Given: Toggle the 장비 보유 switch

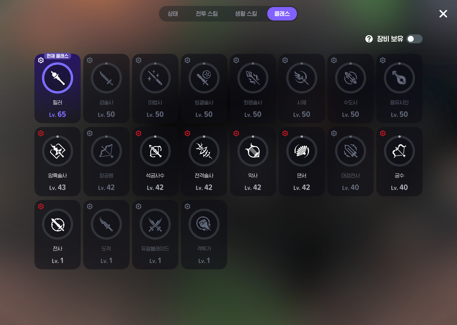Looking at the screenshot, I should 414,39.
